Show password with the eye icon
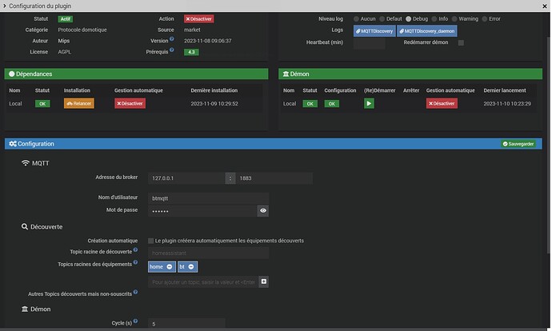This screenshot has height=331, width=552. [x=263, y=211]
